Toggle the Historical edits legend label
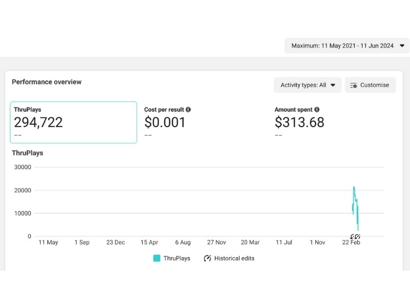410x307 pixels. point(234,258)
